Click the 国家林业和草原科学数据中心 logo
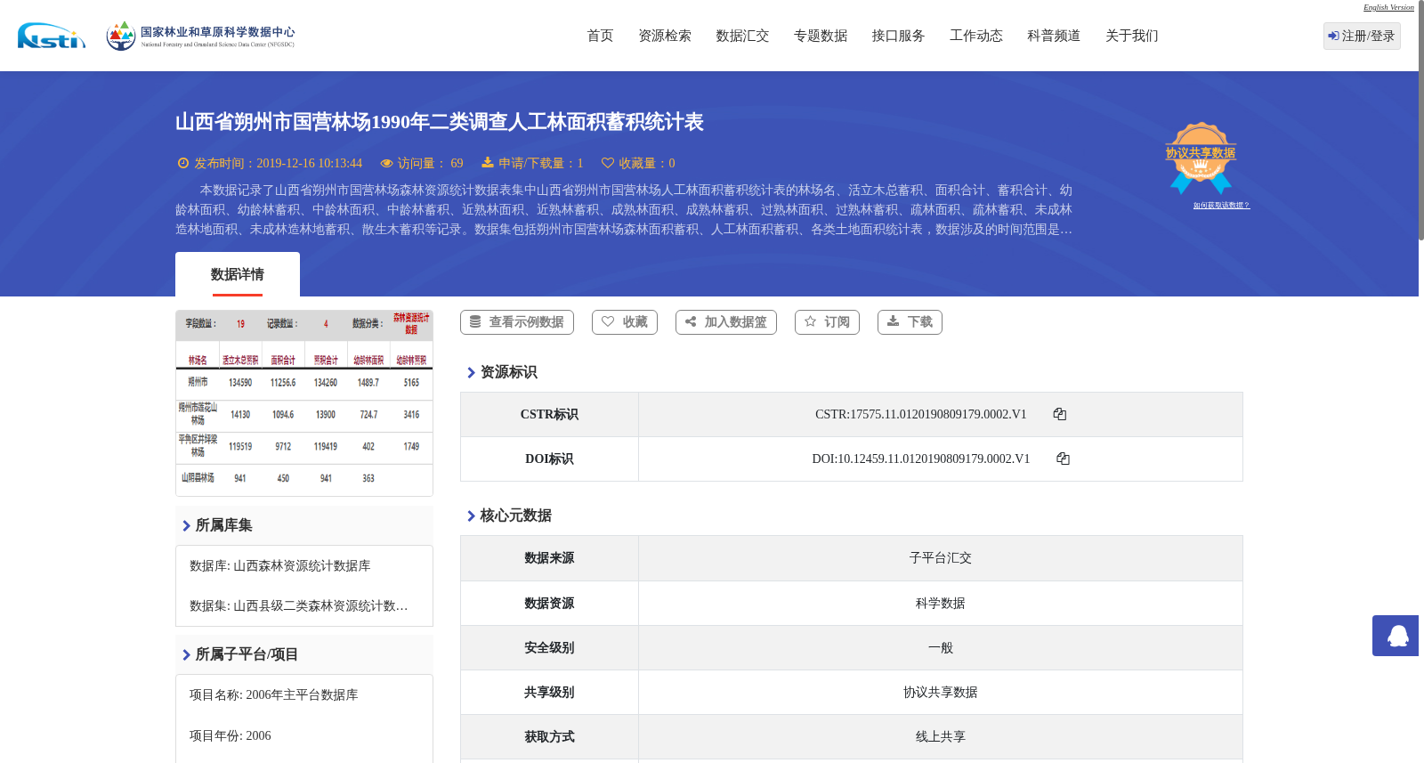This screenshot has width=1424, height=763. click(200, 36)
